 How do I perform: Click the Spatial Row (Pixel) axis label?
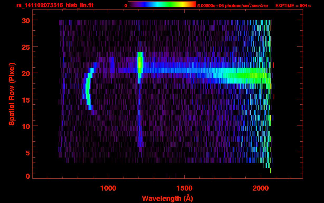(x=12, y=94)
